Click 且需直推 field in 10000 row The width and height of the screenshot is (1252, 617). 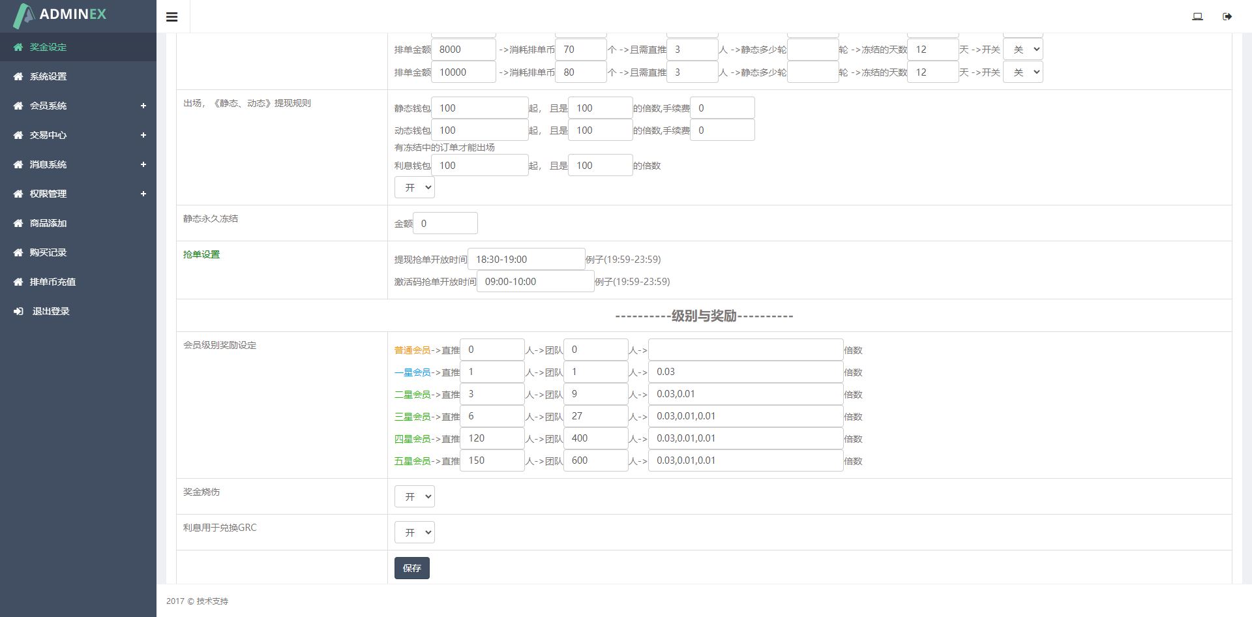693,72
